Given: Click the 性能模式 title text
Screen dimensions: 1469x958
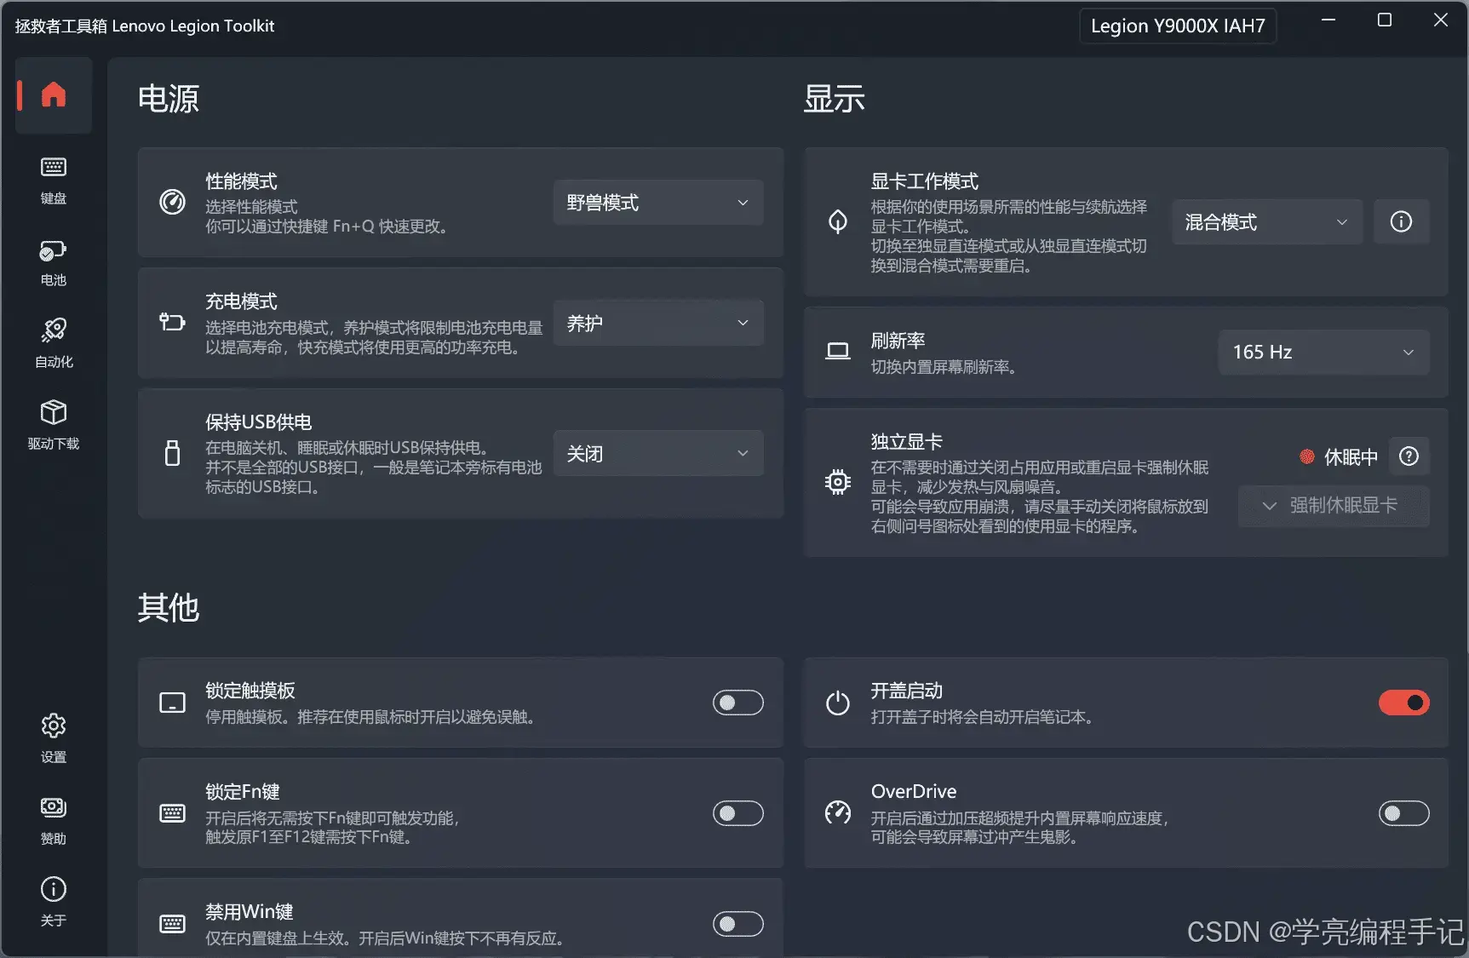Looking at the screenshot, I should click(241, 181).
